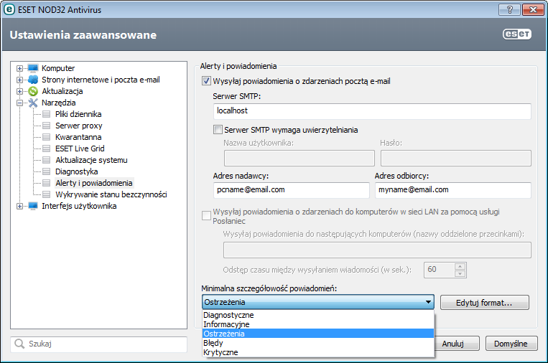Viewport: 548px width, 363px height.
Task: Select Komputer tree label
Action: point(58,68)
